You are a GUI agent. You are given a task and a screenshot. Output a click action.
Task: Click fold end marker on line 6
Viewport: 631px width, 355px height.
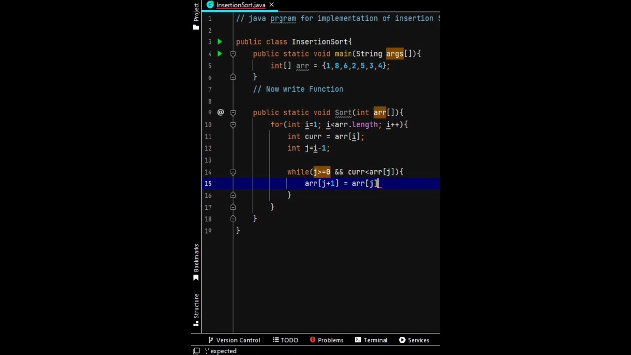[x=233, y=77]
